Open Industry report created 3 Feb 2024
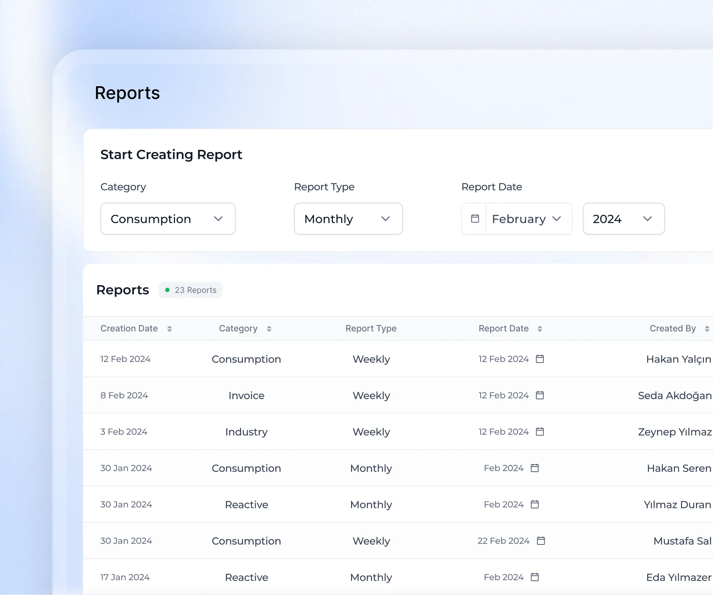The image size is (713, 595). pyautogui.click(x=246, y=432)
